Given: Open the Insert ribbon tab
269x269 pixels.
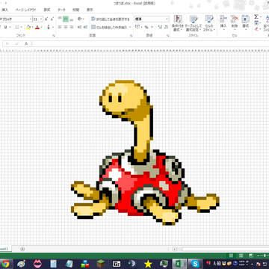Looking at the screenshot, I should [4, 10].
